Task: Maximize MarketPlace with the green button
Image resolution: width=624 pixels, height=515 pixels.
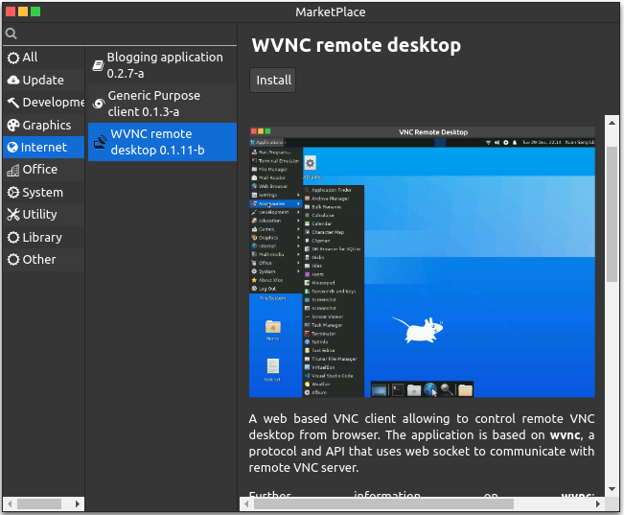Action: [35, 12]
